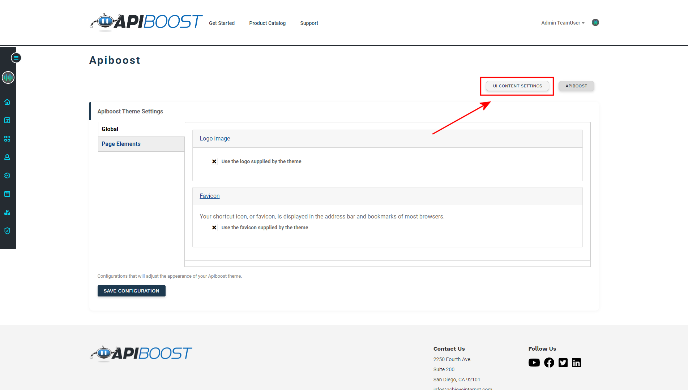The image size is (688, 390).
Task: Open the grid apps icon in sidebar
Action: (x=7, y=139)
